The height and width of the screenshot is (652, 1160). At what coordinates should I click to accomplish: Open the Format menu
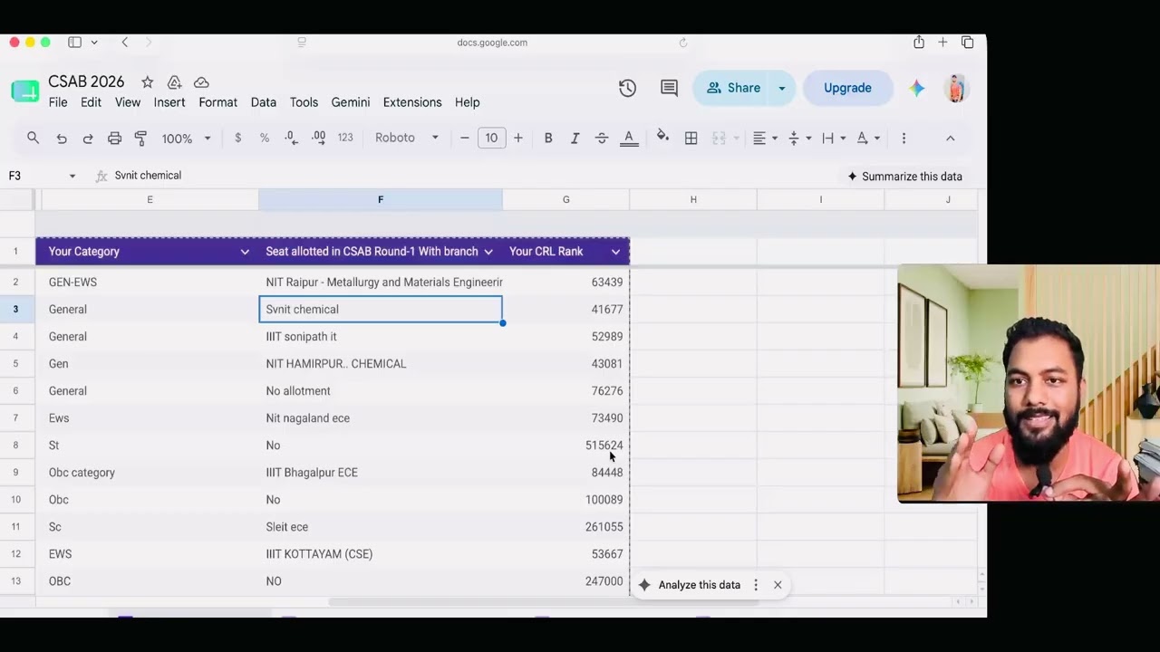pyautogui.click(x=217, y=102)
